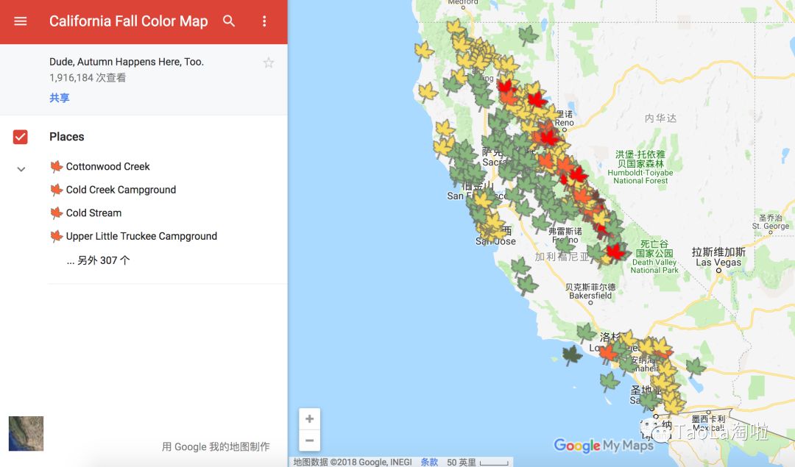This screenshot has height=467, width=795.
Task: Click the green leaf marker offshore west of San Diego
Action: point(609,382)
